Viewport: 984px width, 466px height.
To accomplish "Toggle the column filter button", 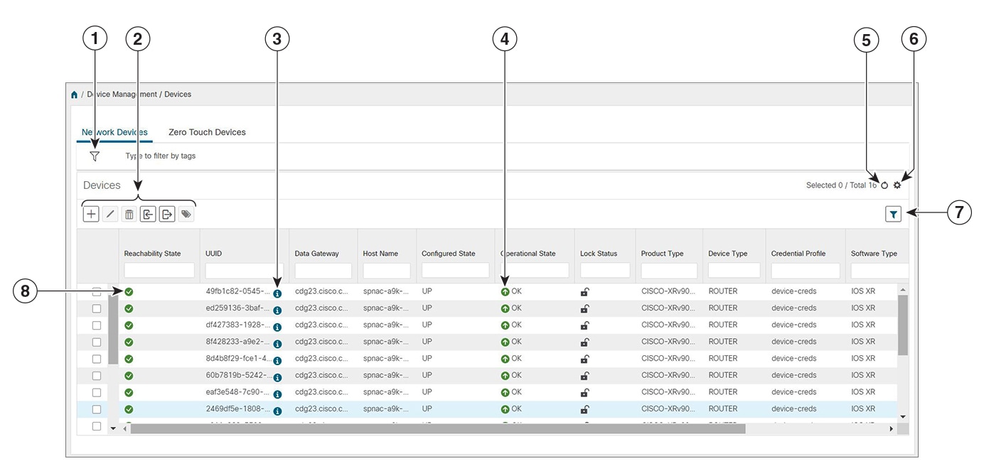I will pos(894,213).
